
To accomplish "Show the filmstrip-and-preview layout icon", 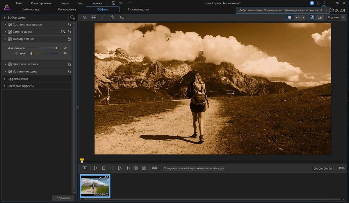I will click(312, 17).
